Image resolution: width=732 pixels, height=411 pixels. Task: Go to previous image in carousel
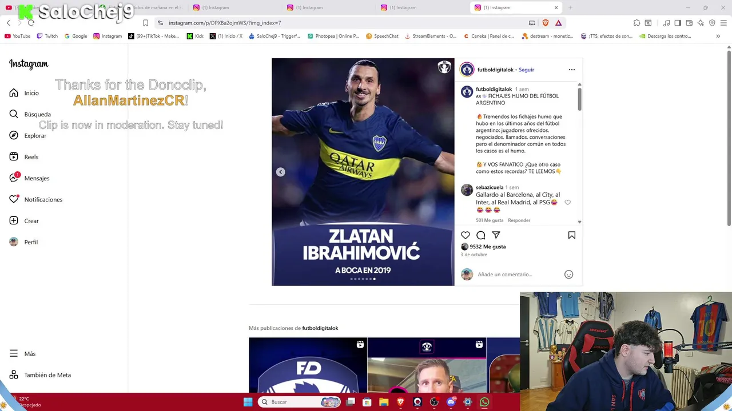tap(280, 172)
